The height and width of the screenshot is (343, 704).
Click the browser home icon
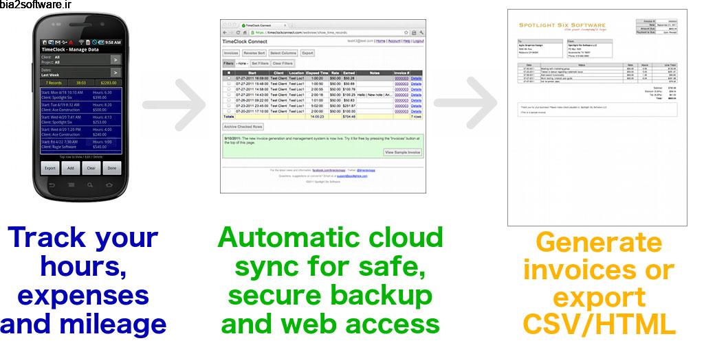tap(246, 32)
